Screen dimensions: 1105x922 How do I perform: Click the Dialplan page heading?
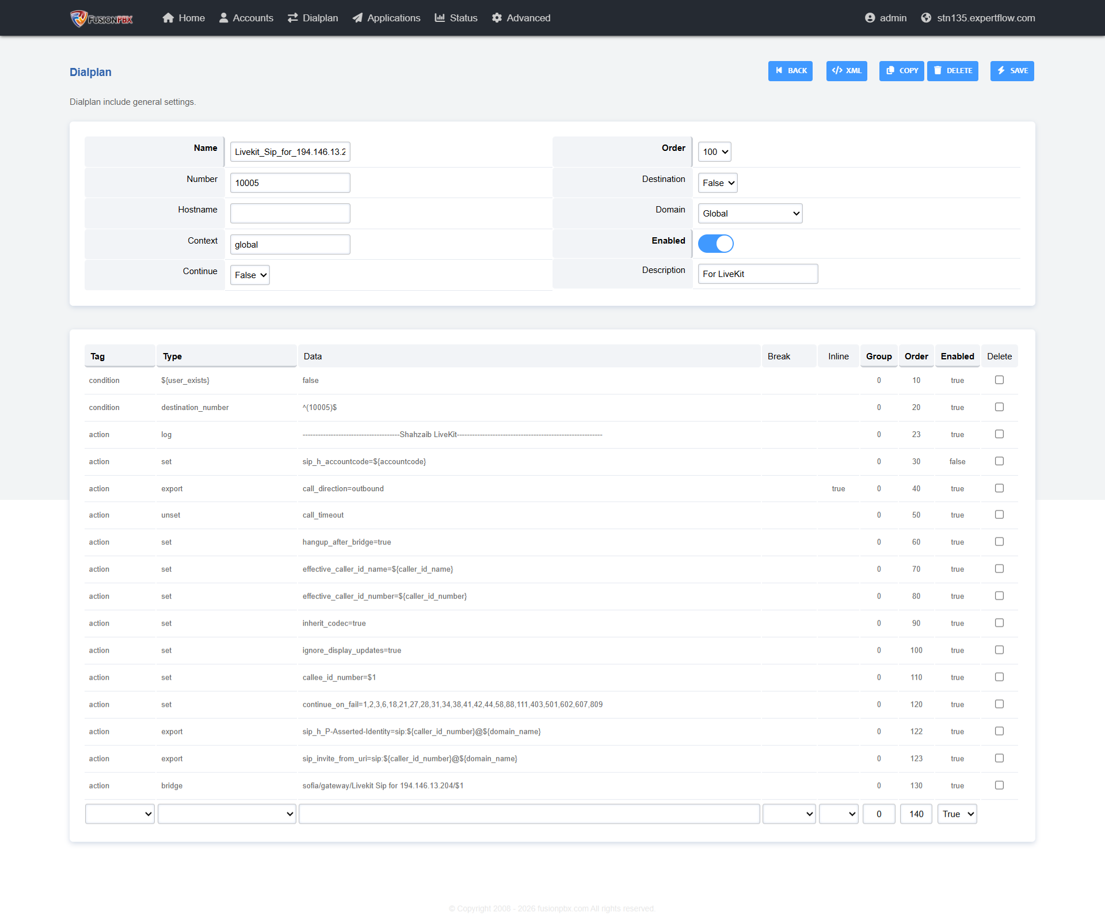pyautogui.click(x=90, y=73)
